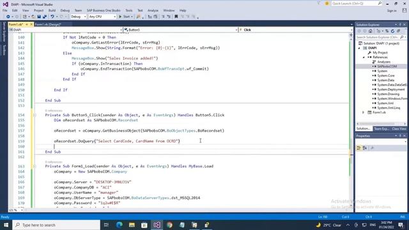Collapse the DIAPI project node
This screenshot has width=409, height=230.
359,49
